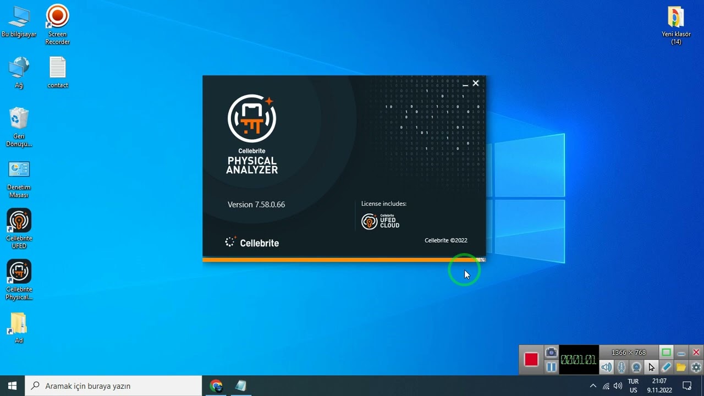Show hidden system tray icons
This screenshot has height=396, width=704.
coord(593,386)
